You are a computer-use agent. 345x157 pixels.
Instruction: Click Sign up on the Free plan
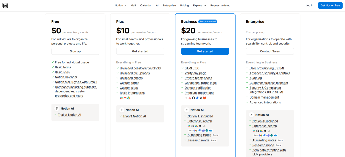[x=75, y=51]
